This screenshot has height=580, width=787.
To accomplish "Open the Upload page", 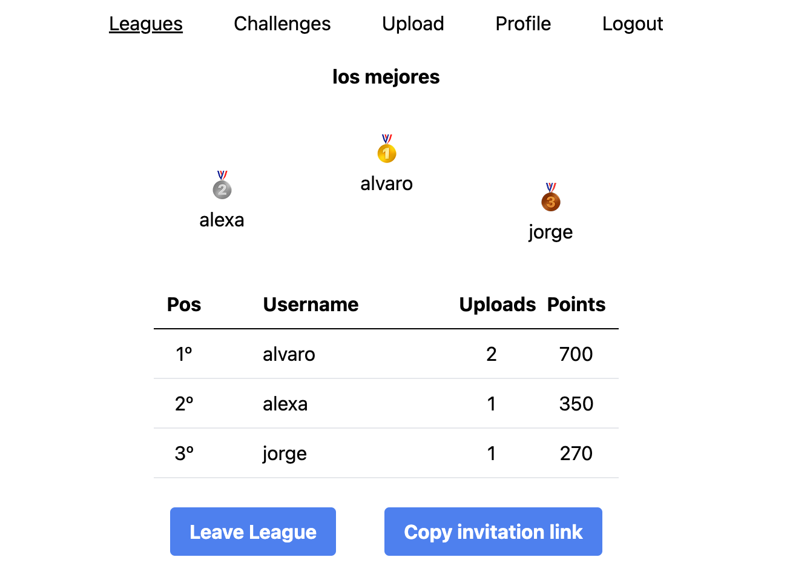I will [x=413, y=24].
